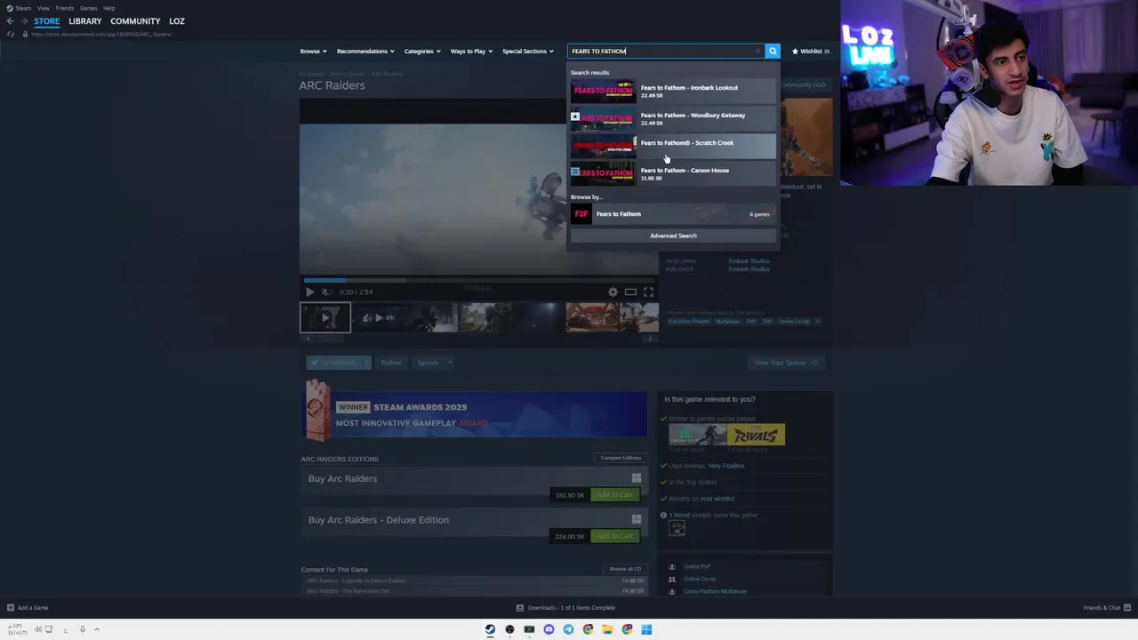Play the ARC Raiders trailer
The image size is (1138, 640).
coord(309,292)
